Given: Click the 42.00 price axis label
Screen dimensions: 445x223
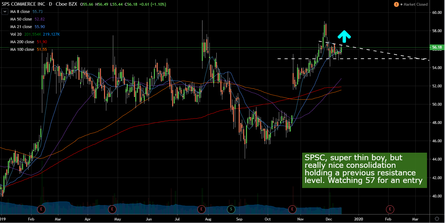Looking at the screenshot, I should coord(437,178).
